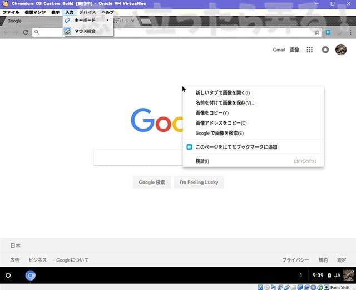The image size is (356, 290).
Task: Click Google 検索 button
Action: point(152,182)
